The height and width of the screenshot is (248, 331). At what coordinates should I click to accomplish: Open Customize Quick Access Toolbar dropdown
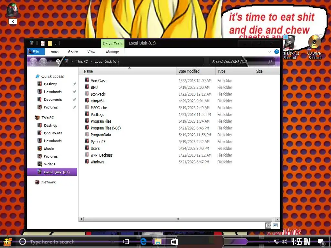(56, 44)
